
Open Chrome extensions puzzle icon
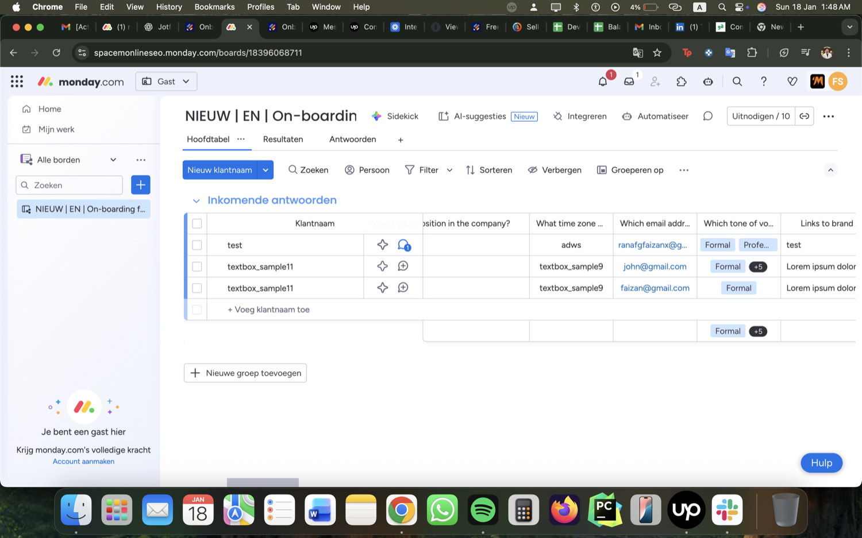pyautogui.click(x=752, y=53)
